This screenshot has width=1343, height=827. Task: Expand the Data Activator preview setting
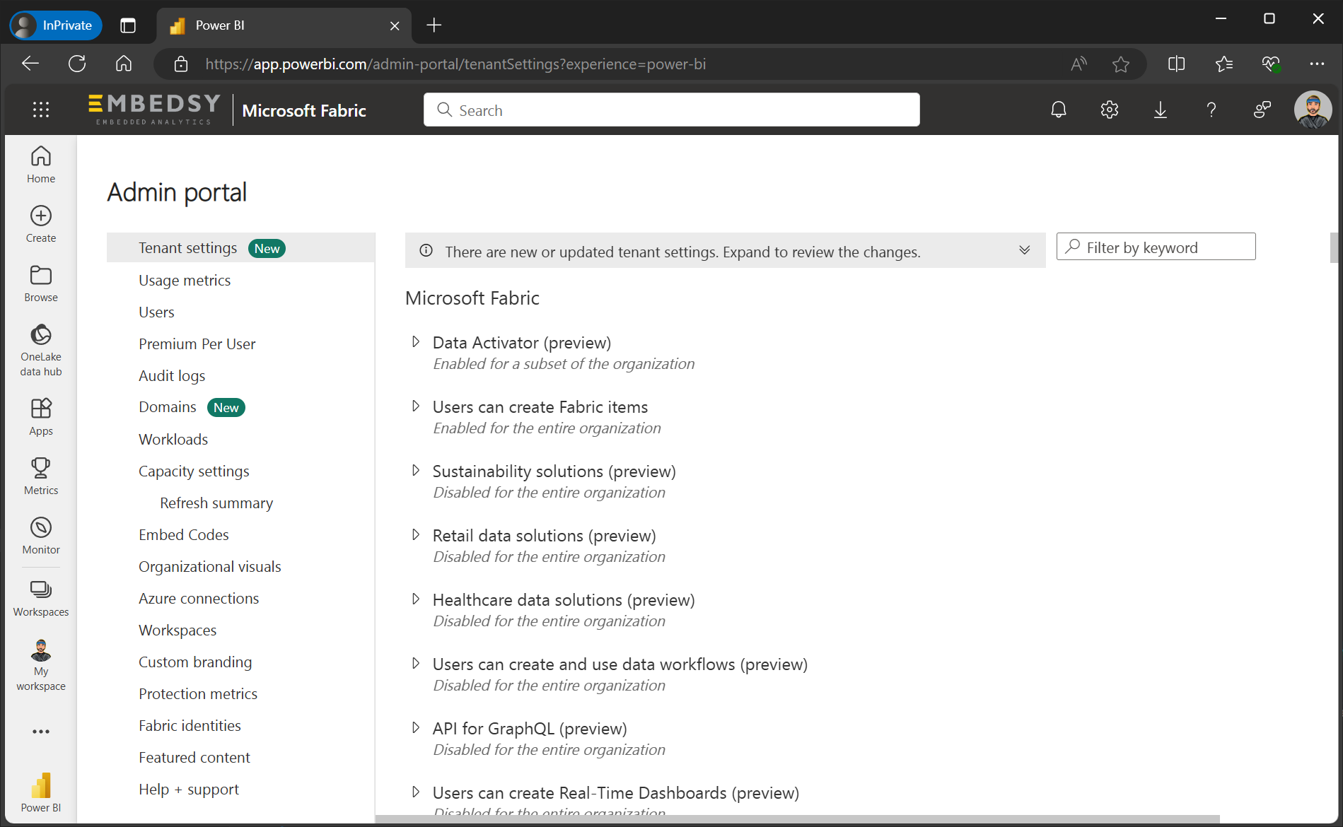click(x=416, y=341)
